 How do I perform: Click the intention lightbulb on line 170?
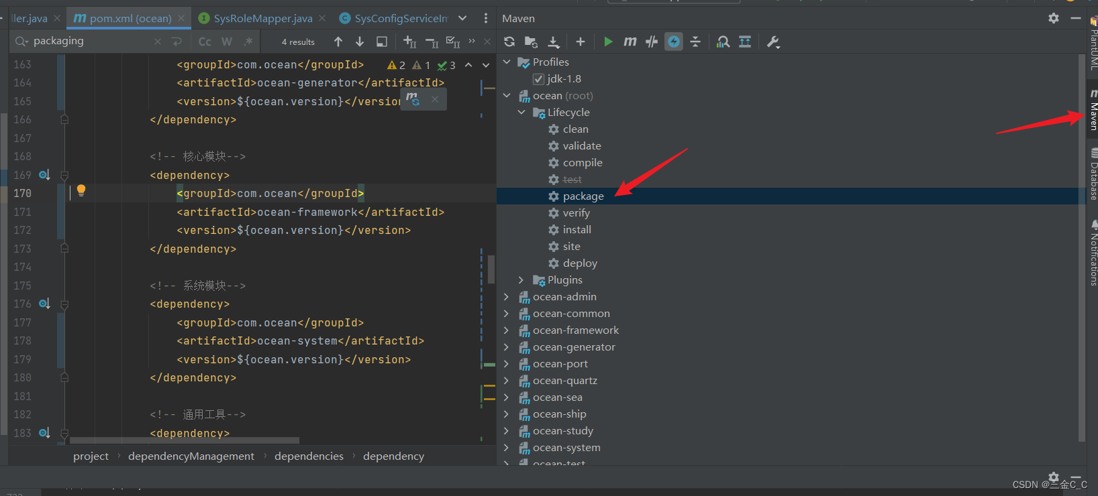point(81,190)
